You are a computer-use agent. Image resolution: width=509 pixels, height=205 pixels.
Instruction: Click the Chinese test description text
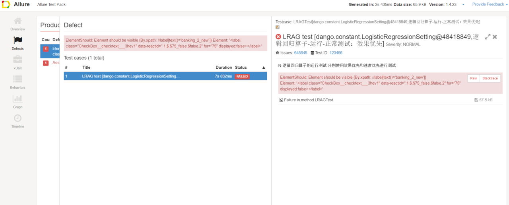point(337,65)
